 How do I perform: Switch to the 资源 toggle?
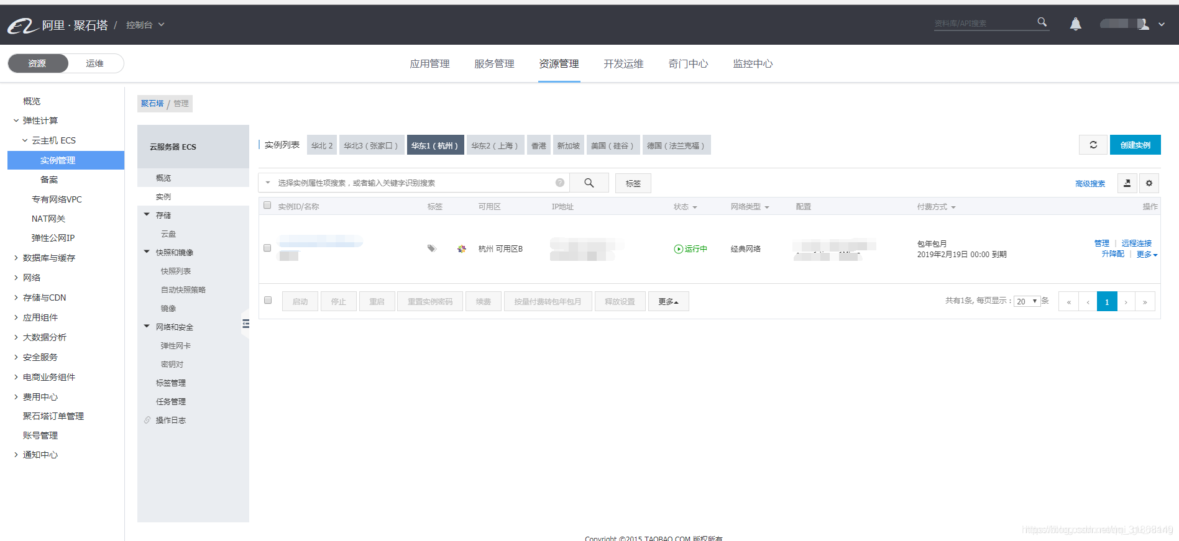coord(37,63)
